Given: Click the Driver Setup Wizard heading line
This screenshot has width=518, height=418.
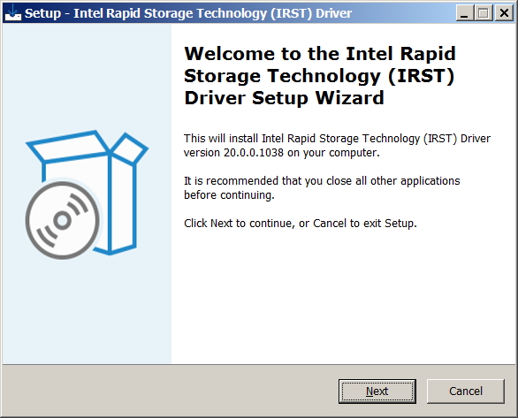Looking at the screenshot, I should pyautogui.click(x=284, y=98).
